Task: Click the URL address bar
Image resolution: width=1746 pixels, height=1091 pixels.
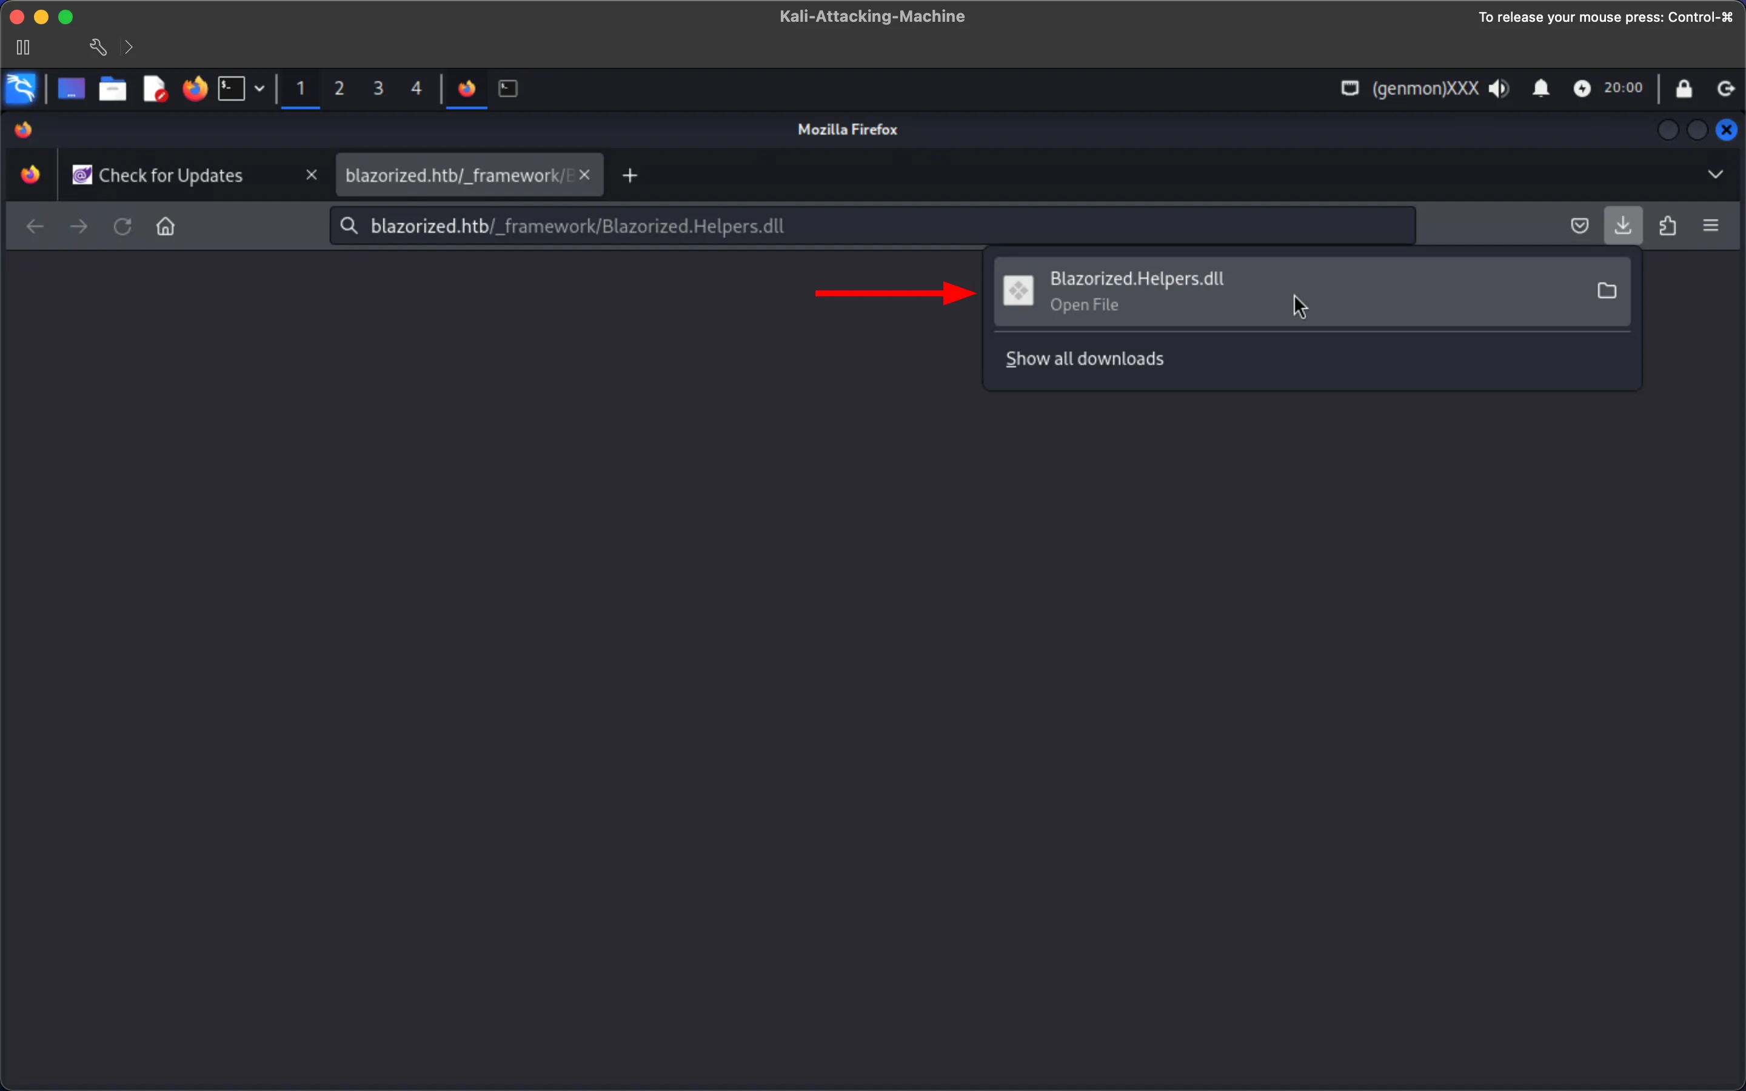Action: 873,226
